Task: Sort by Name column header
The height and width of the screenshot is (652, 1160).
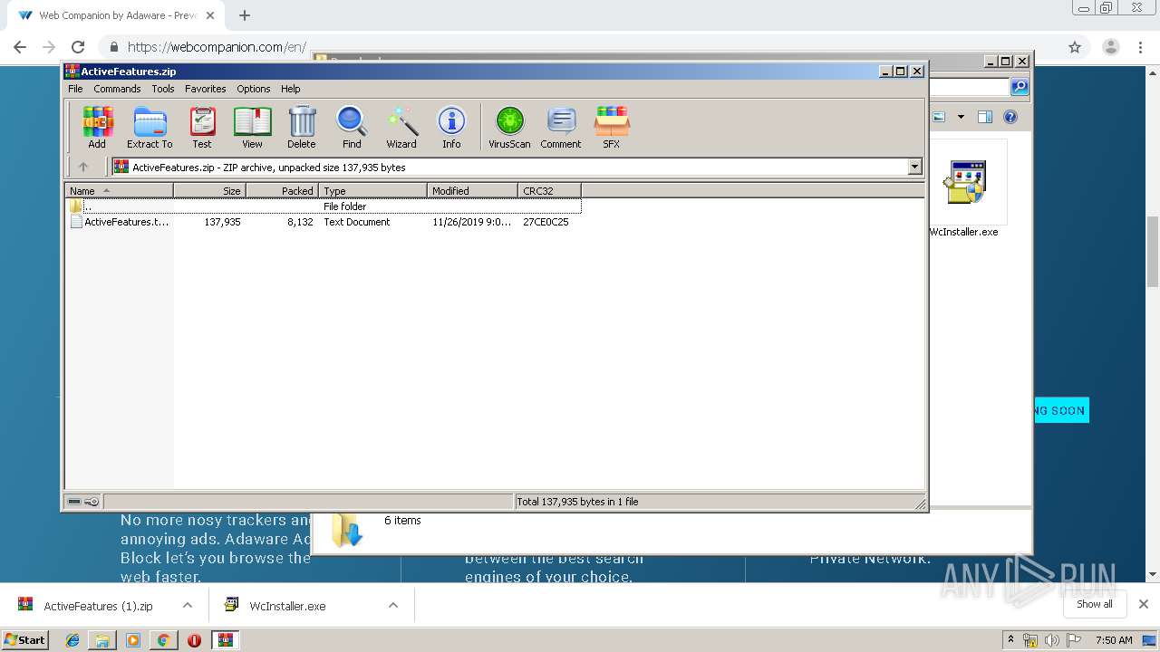Action: [119, 190]
